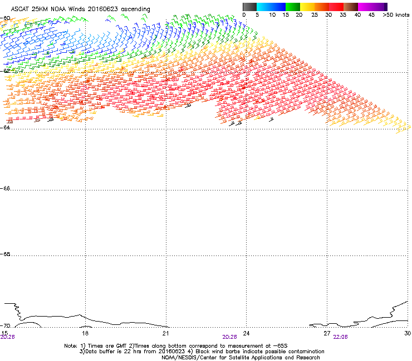This screenshot has height=361, width=412.
Task: Click the '25' label under the color bar
Action: 315,15
